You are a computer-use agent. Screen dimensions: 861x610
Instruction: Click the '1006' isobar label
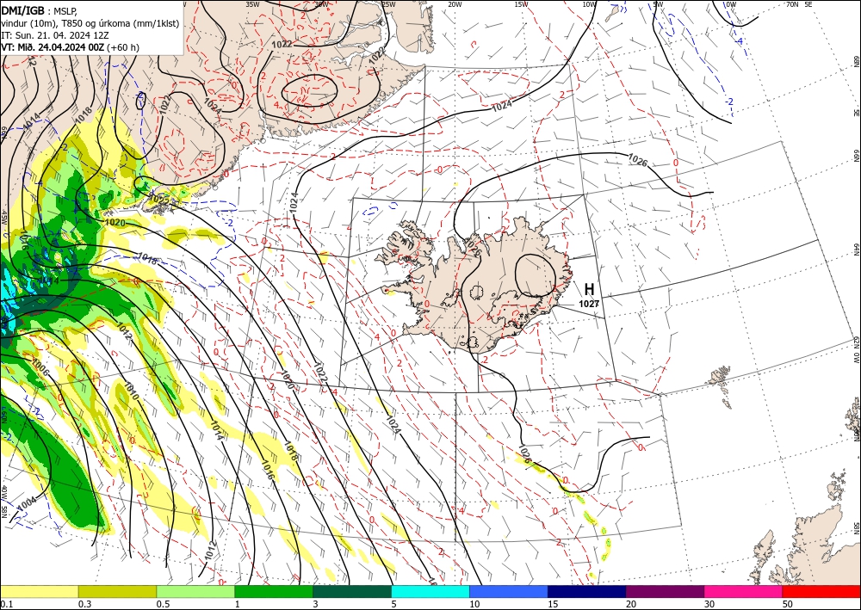click(x=40, y=367)
